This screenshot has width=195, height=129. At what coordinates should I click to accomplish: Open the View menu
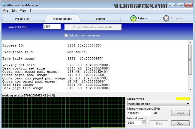[23, 11]
